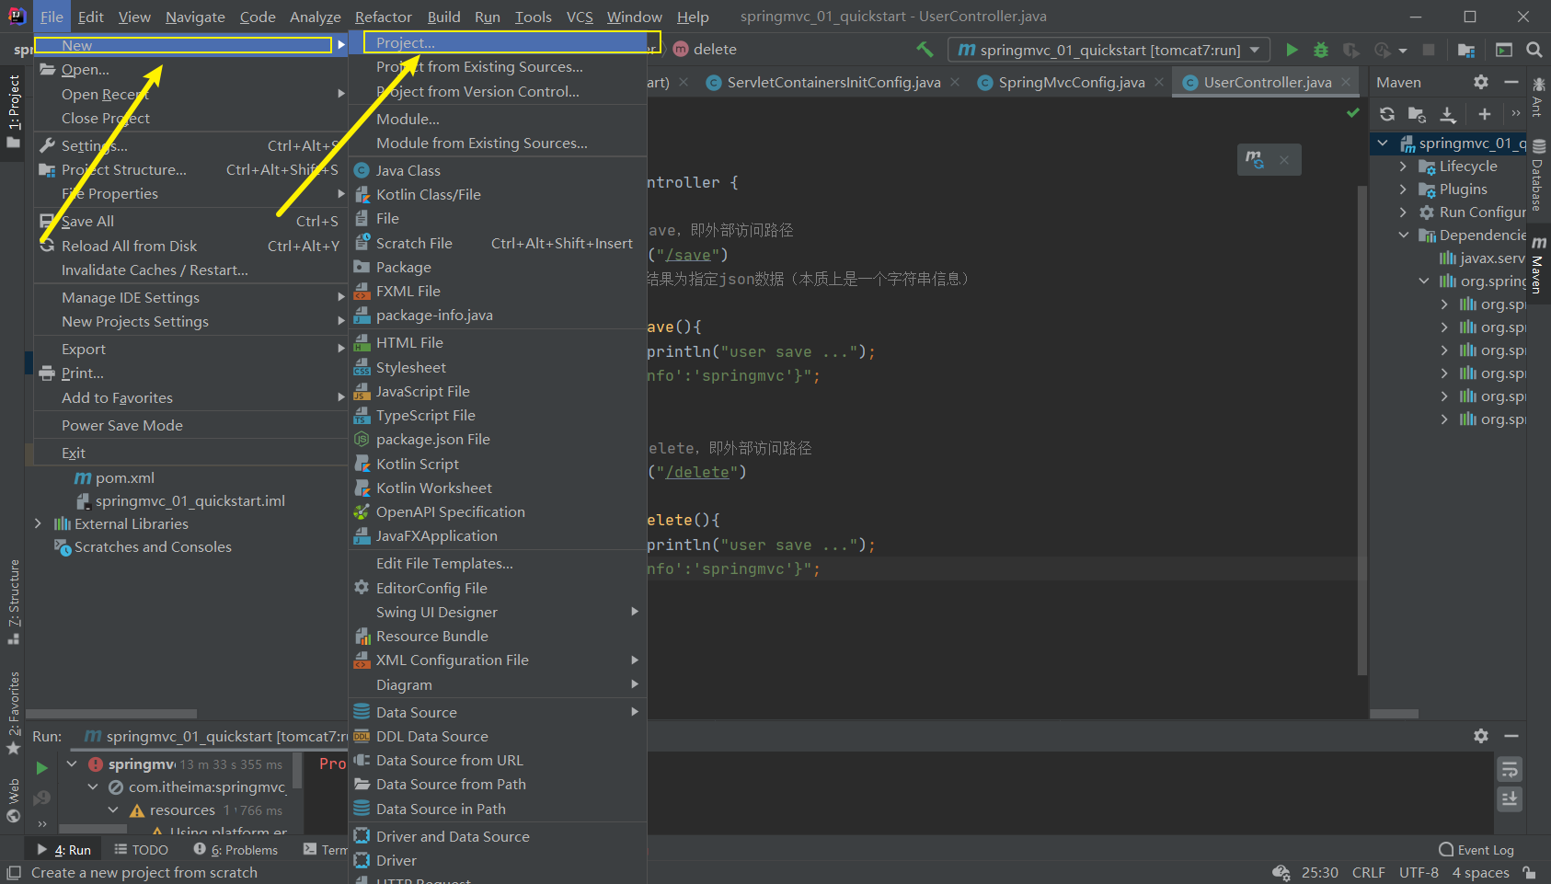1551x884 pixels.
Task: Click the Build hammer icon
Action: click(925, 50)
